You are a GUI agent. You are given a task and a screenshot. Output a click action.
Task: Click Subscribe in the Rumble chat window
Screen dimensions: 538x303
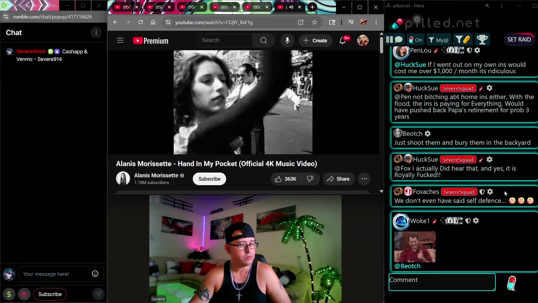point(50,294)
